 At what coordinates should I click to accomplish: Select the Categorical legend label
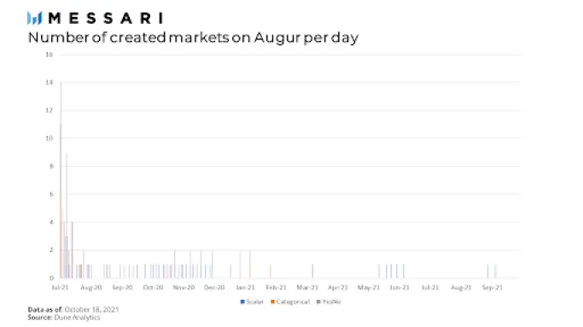(x=293, y=301)
